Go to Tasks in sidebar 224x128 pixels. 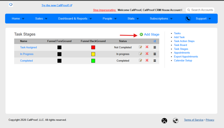point(177,33)
